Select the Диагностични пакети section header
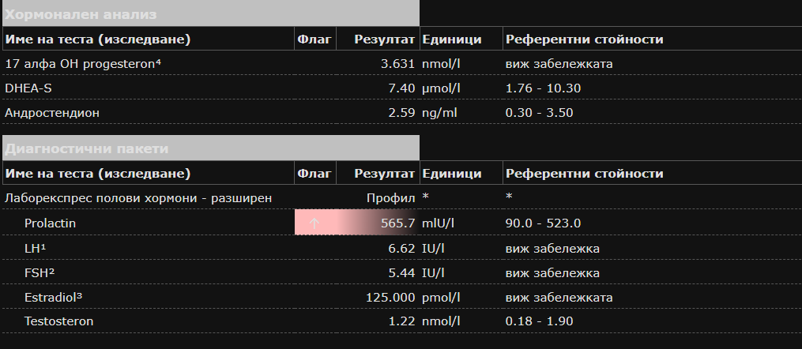Image resolution: width=802 pixels, height=349 pixels. coord(87,148)
